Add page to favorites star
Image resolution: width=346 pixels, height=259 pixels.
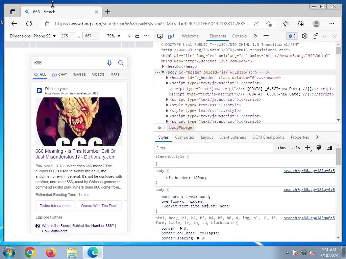269,24
